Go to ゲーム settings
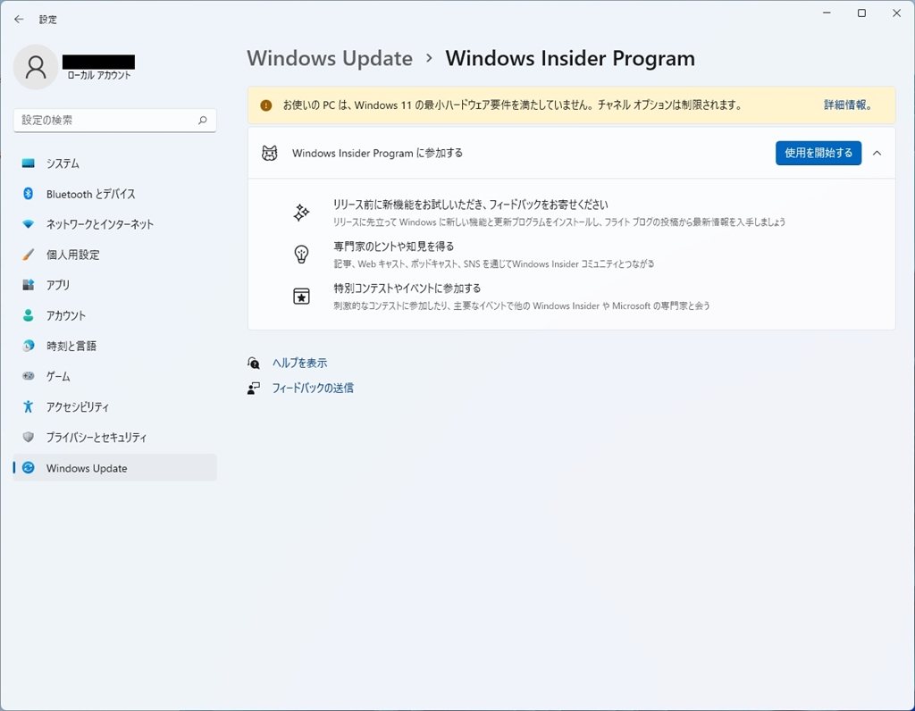Viewport: 915px width, 711px height. point(115,376)
